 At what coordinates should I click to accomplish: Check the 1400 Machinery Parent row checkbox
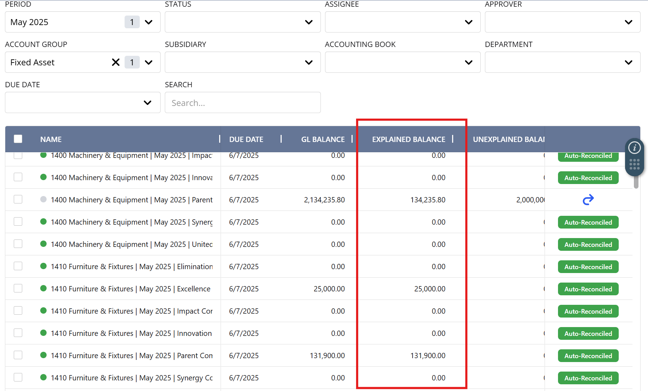tap(18, 199)
